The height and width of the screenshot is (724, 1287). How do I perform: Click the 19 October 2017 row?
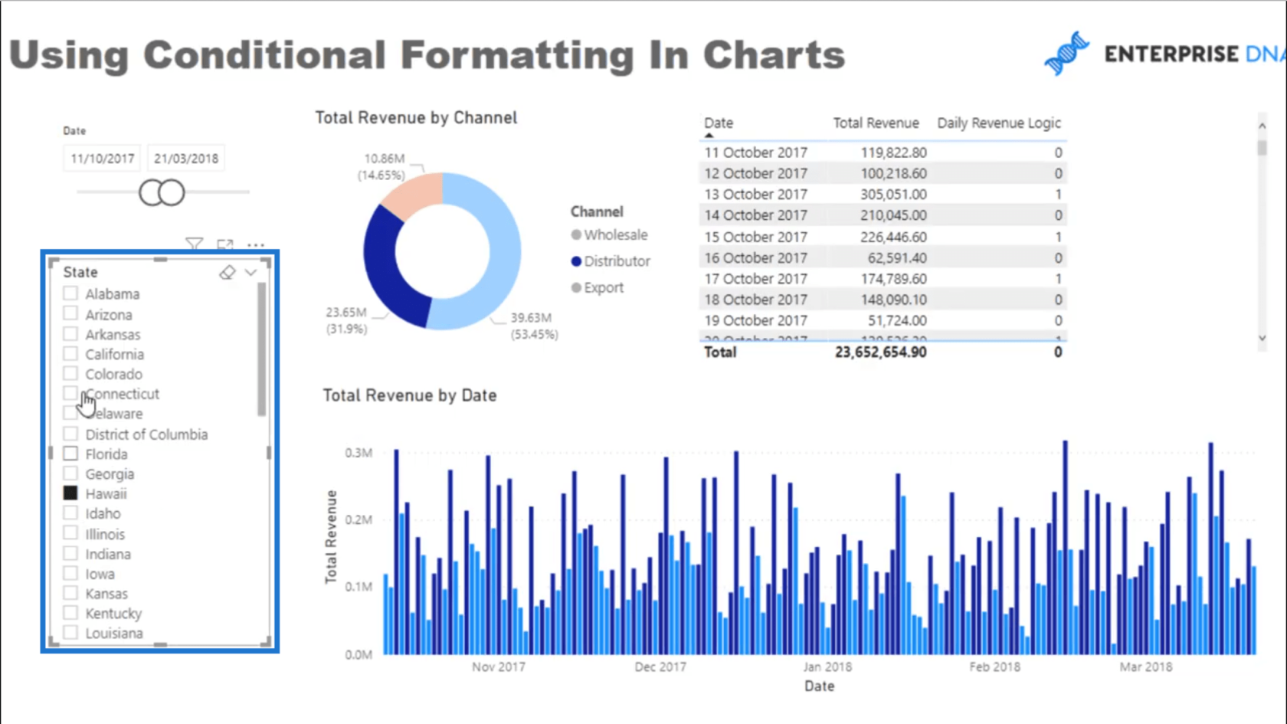tap(883, 320)
